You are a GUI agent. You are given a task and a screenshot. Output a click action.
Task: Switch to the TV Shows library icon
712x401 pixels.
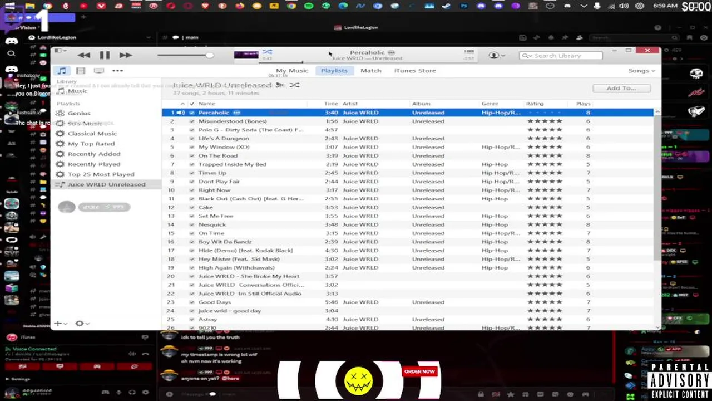click(x=99, y=71)
